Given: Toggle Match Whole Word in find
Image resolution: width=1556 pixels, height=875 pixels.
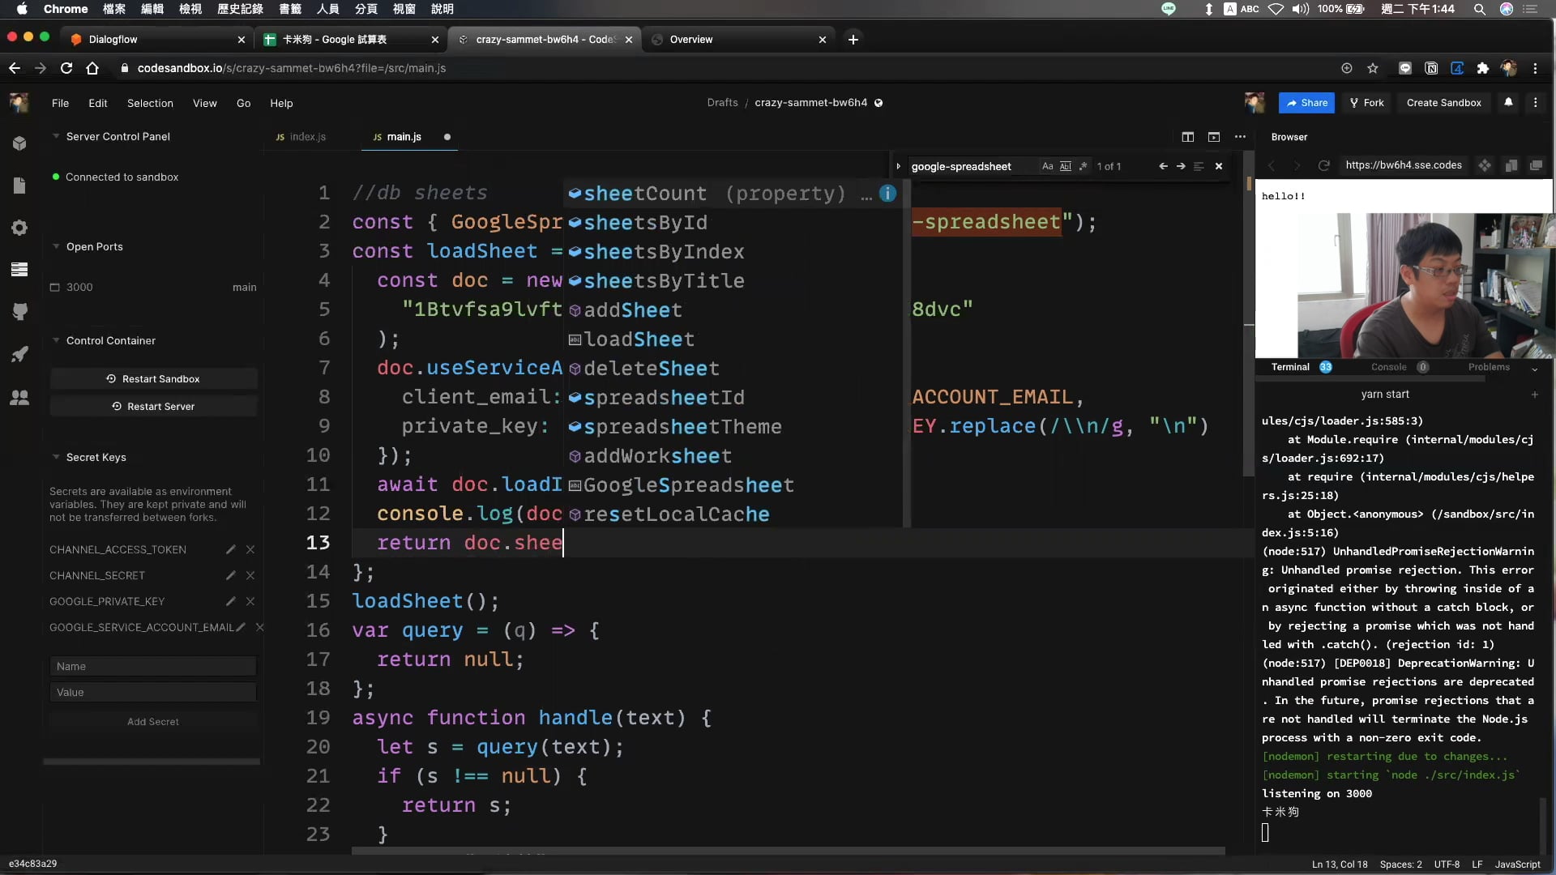Looking at the screenshot, I should pos(1065,166).
